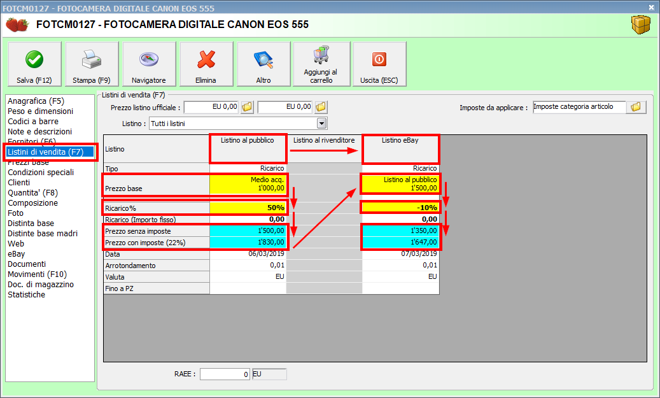
Task: Click the date cell 06/03/2019
Action: 248,254
